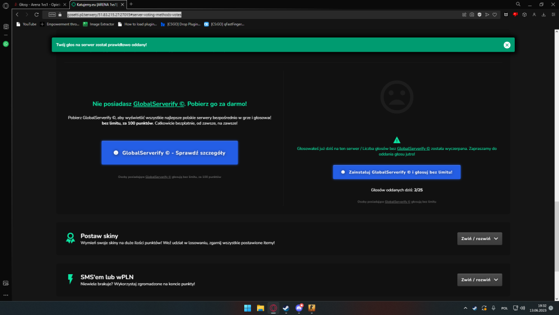559x315 pixels.
Task: Open [CSGO] Drop Plugin... bookmark
Action: [181, 24]
